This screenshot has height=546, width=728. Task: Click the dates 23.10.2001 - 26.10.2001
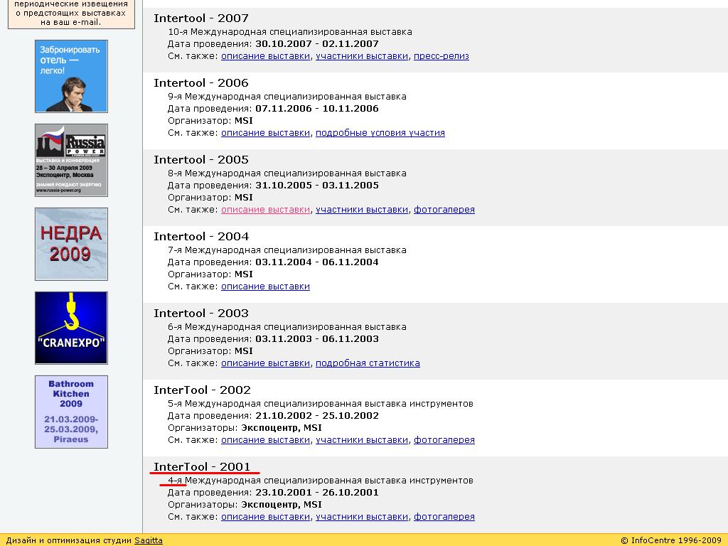click(317, 493)
